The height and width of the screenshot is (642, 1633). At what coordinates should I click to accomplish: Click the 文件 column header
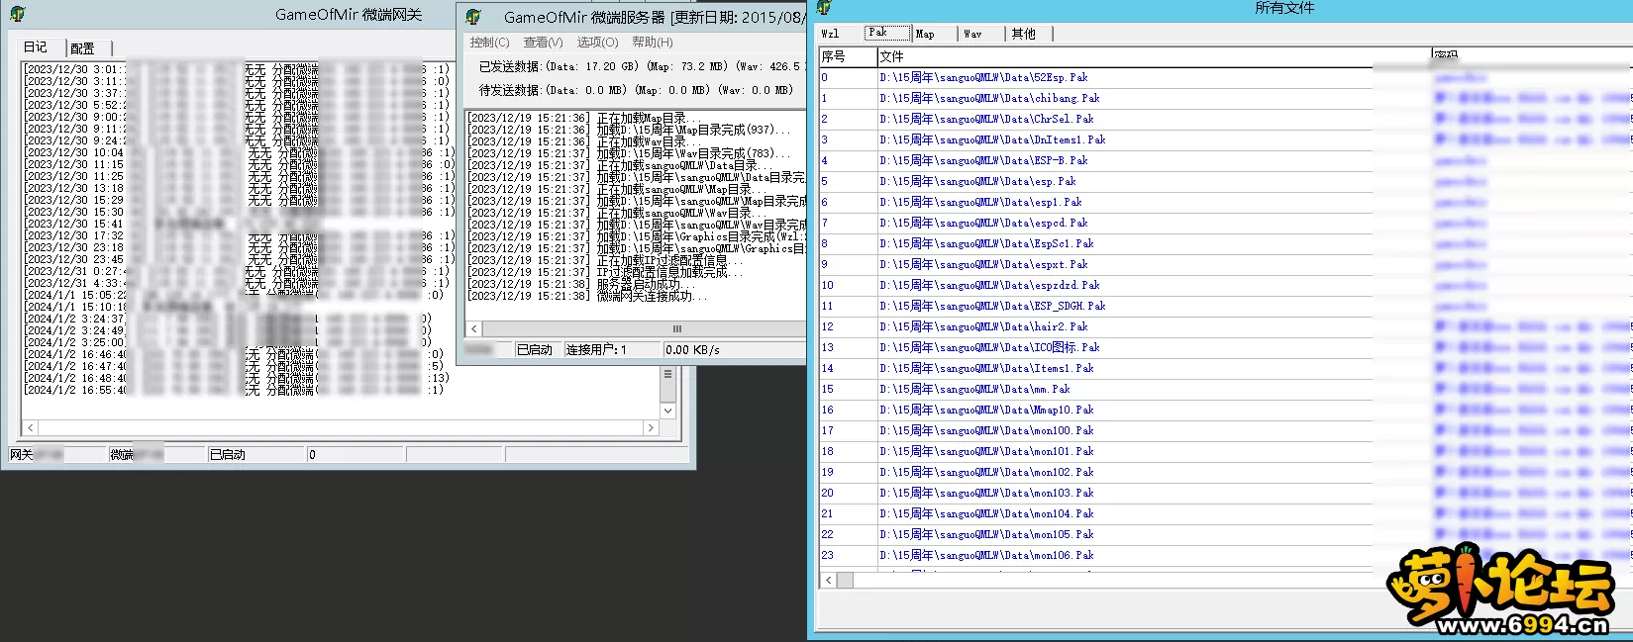tap(1154, 56)
